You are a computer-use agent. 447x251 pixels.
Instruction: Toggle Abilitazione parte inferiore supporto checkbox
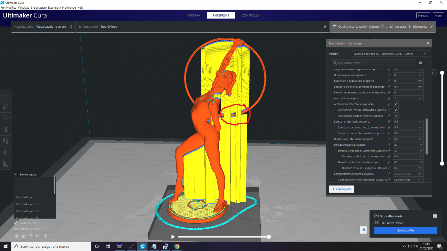pos(396,116)
